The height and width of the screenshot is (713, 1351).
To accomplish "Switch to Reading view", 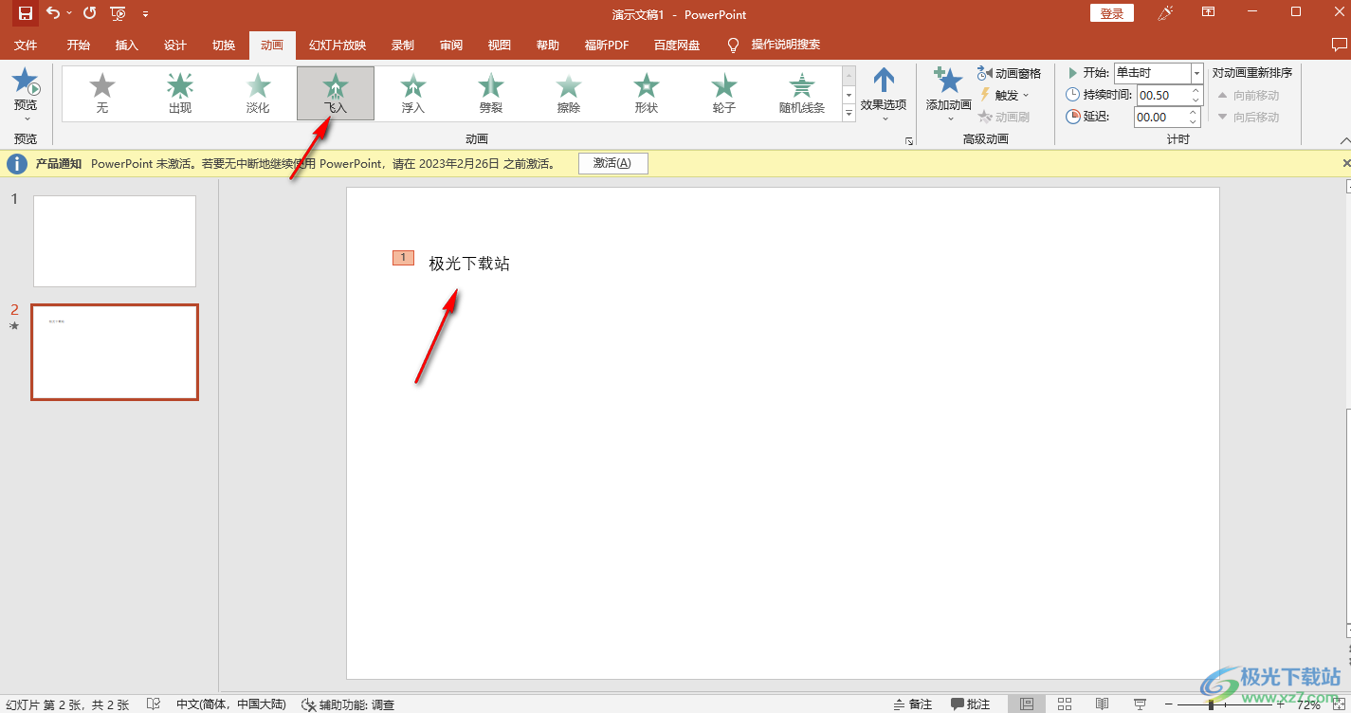I will coord(1102,704).
